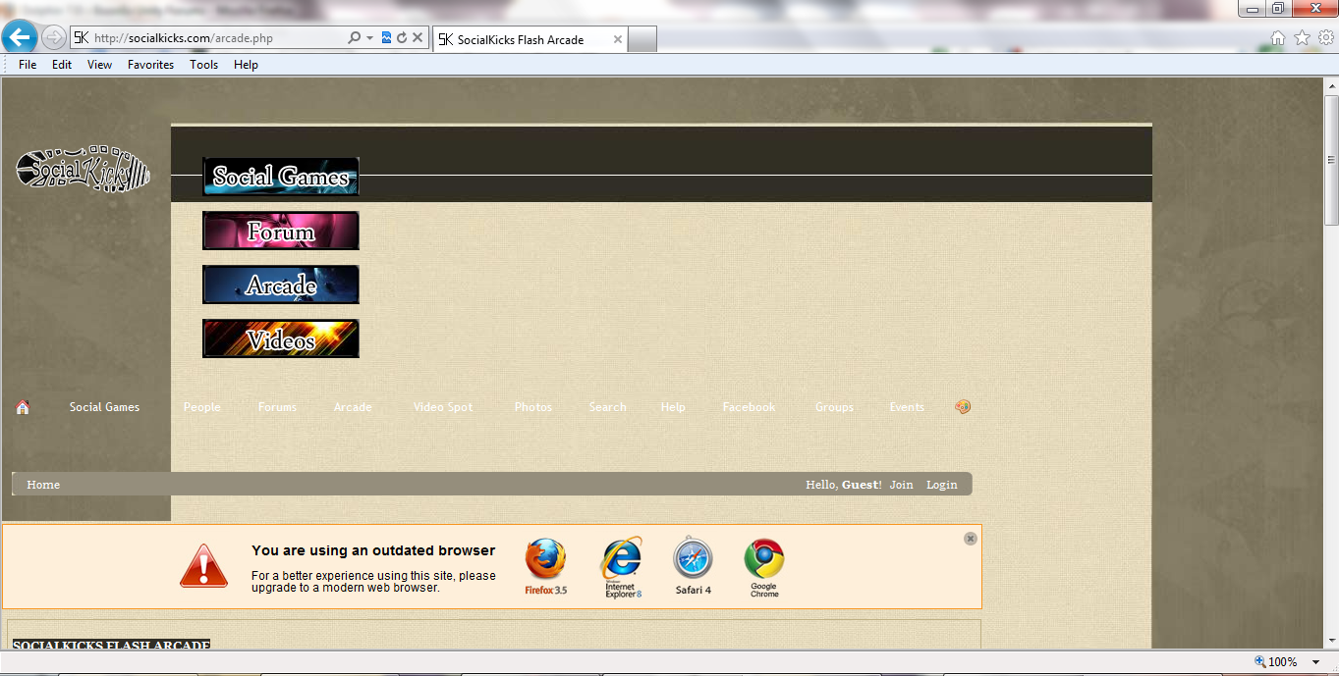
Task: Click the red home icon in site navigation
Action: [x=23, y=407]
